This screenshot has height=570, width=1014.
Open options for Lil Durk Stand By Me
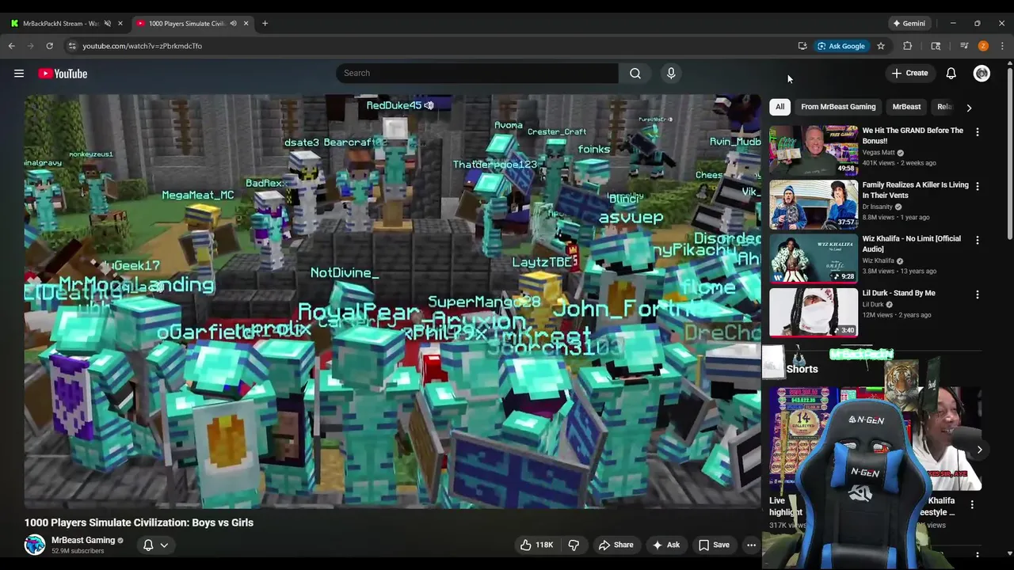tap(977, 294)
